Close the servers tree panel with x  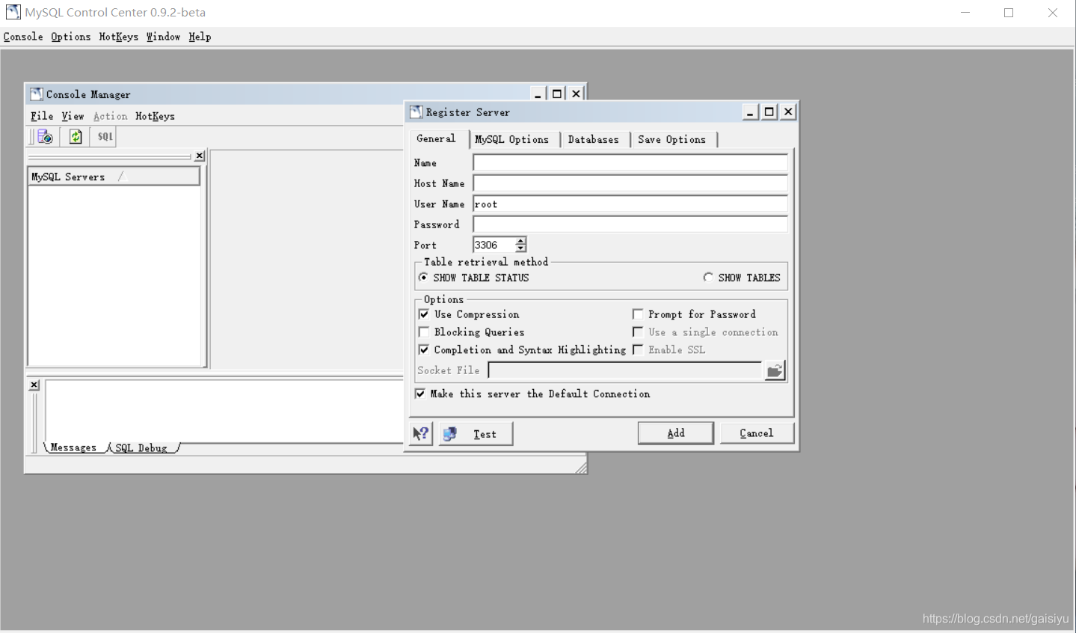(x=200, y=156)
